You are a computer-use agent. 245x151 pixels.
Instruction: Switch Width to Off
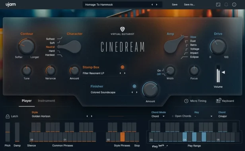click(159, 74)
